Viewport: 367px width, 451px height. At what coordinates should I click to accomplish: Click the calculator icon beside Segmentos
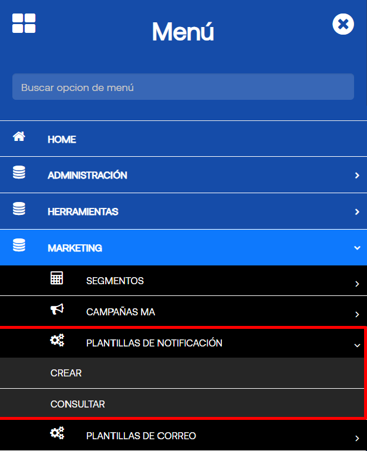point(57,278)
